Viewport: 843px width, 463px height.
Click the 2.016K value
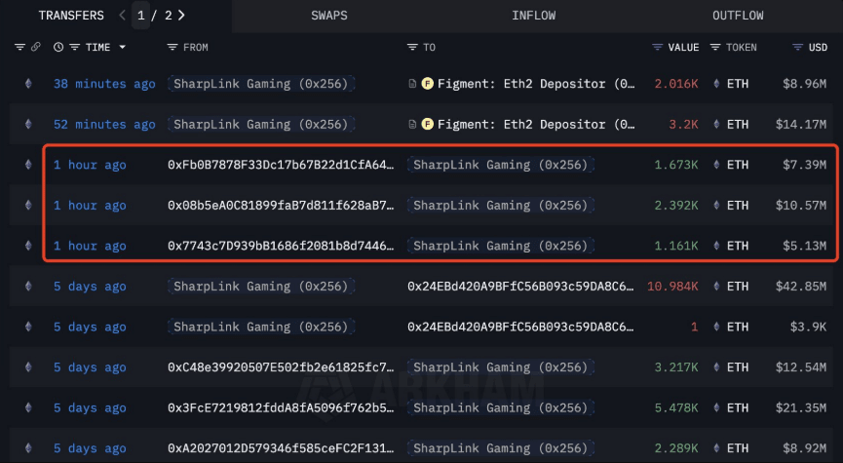(676, 84)
